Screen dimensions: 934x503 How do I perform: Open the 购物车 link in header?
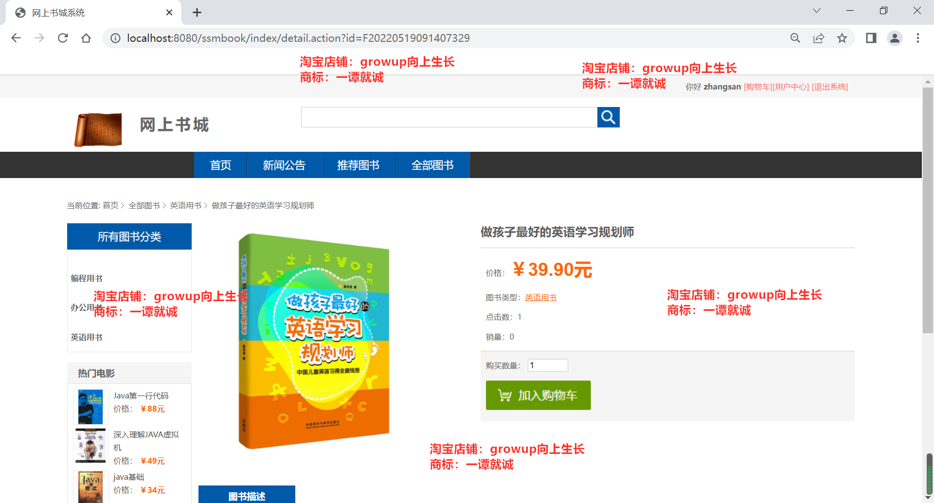758,87
